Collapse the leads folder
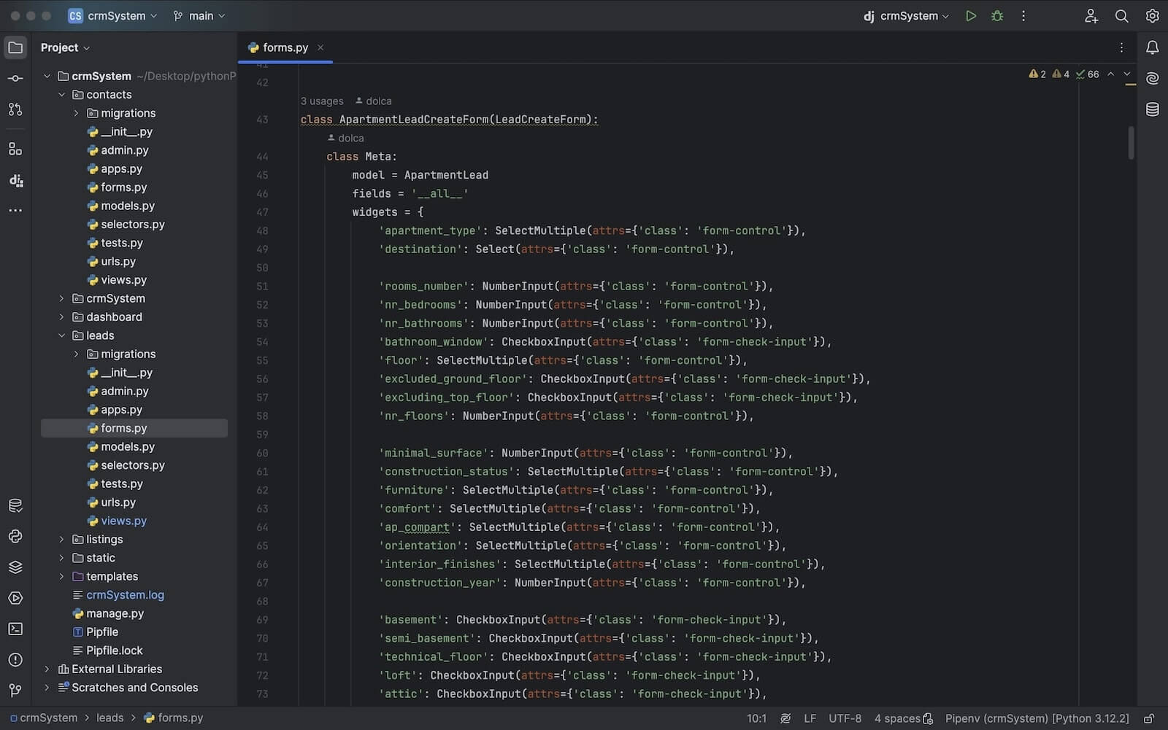This screenshot has width=1168, height=730. 62,335
